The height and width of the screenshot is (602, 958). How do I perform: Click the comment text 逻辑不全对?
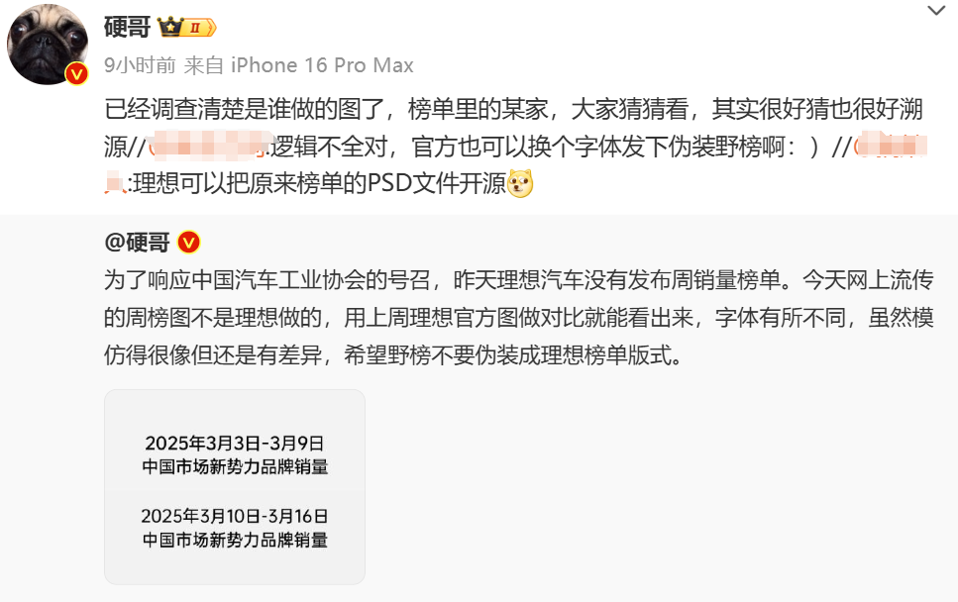point(329,147)
